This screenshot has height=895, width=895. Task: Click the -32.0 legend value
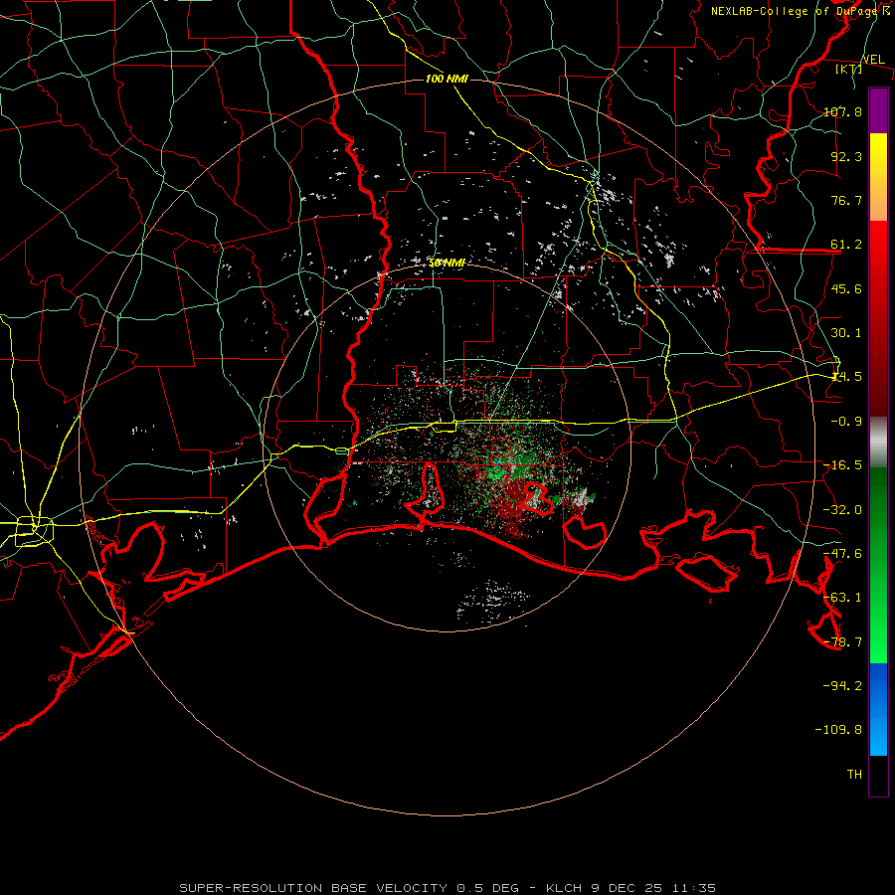click(842, 510)
